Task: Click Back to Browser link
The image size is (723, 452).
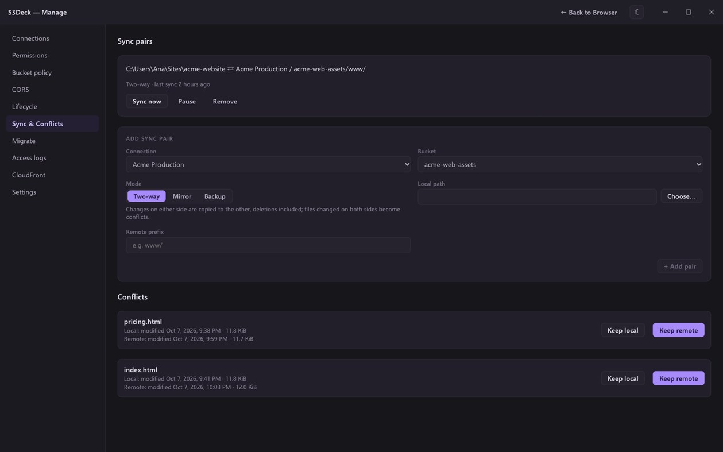Action: (589, 12)
